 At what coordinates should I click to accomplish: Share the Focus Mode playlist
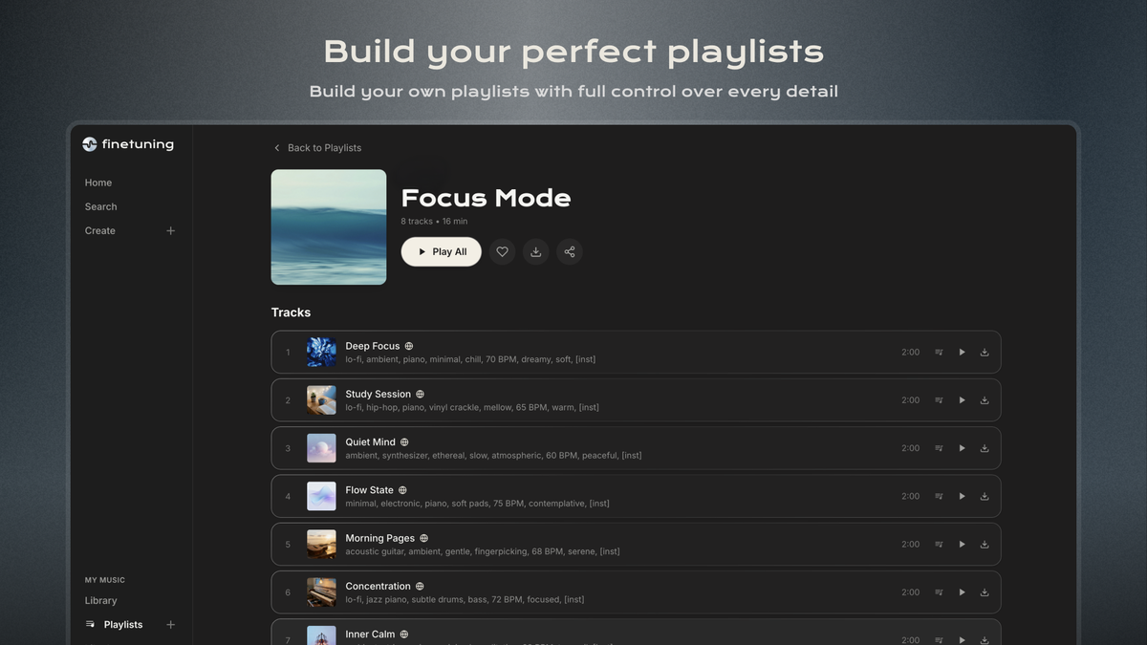point(569,251)
